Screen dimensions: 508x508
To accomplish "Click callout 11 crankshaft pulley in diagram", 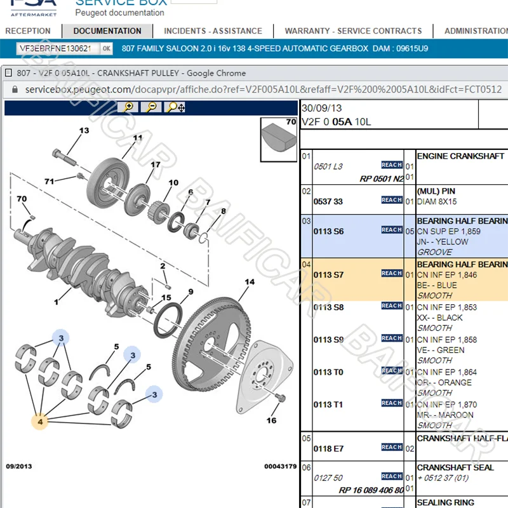I will (138, 138).
